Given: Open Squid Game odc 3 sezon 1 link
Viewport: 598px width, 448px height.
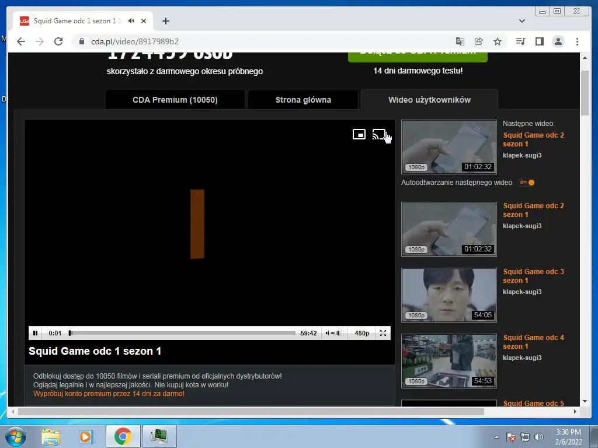Looking at the screenshot, I should click(533, 276).
